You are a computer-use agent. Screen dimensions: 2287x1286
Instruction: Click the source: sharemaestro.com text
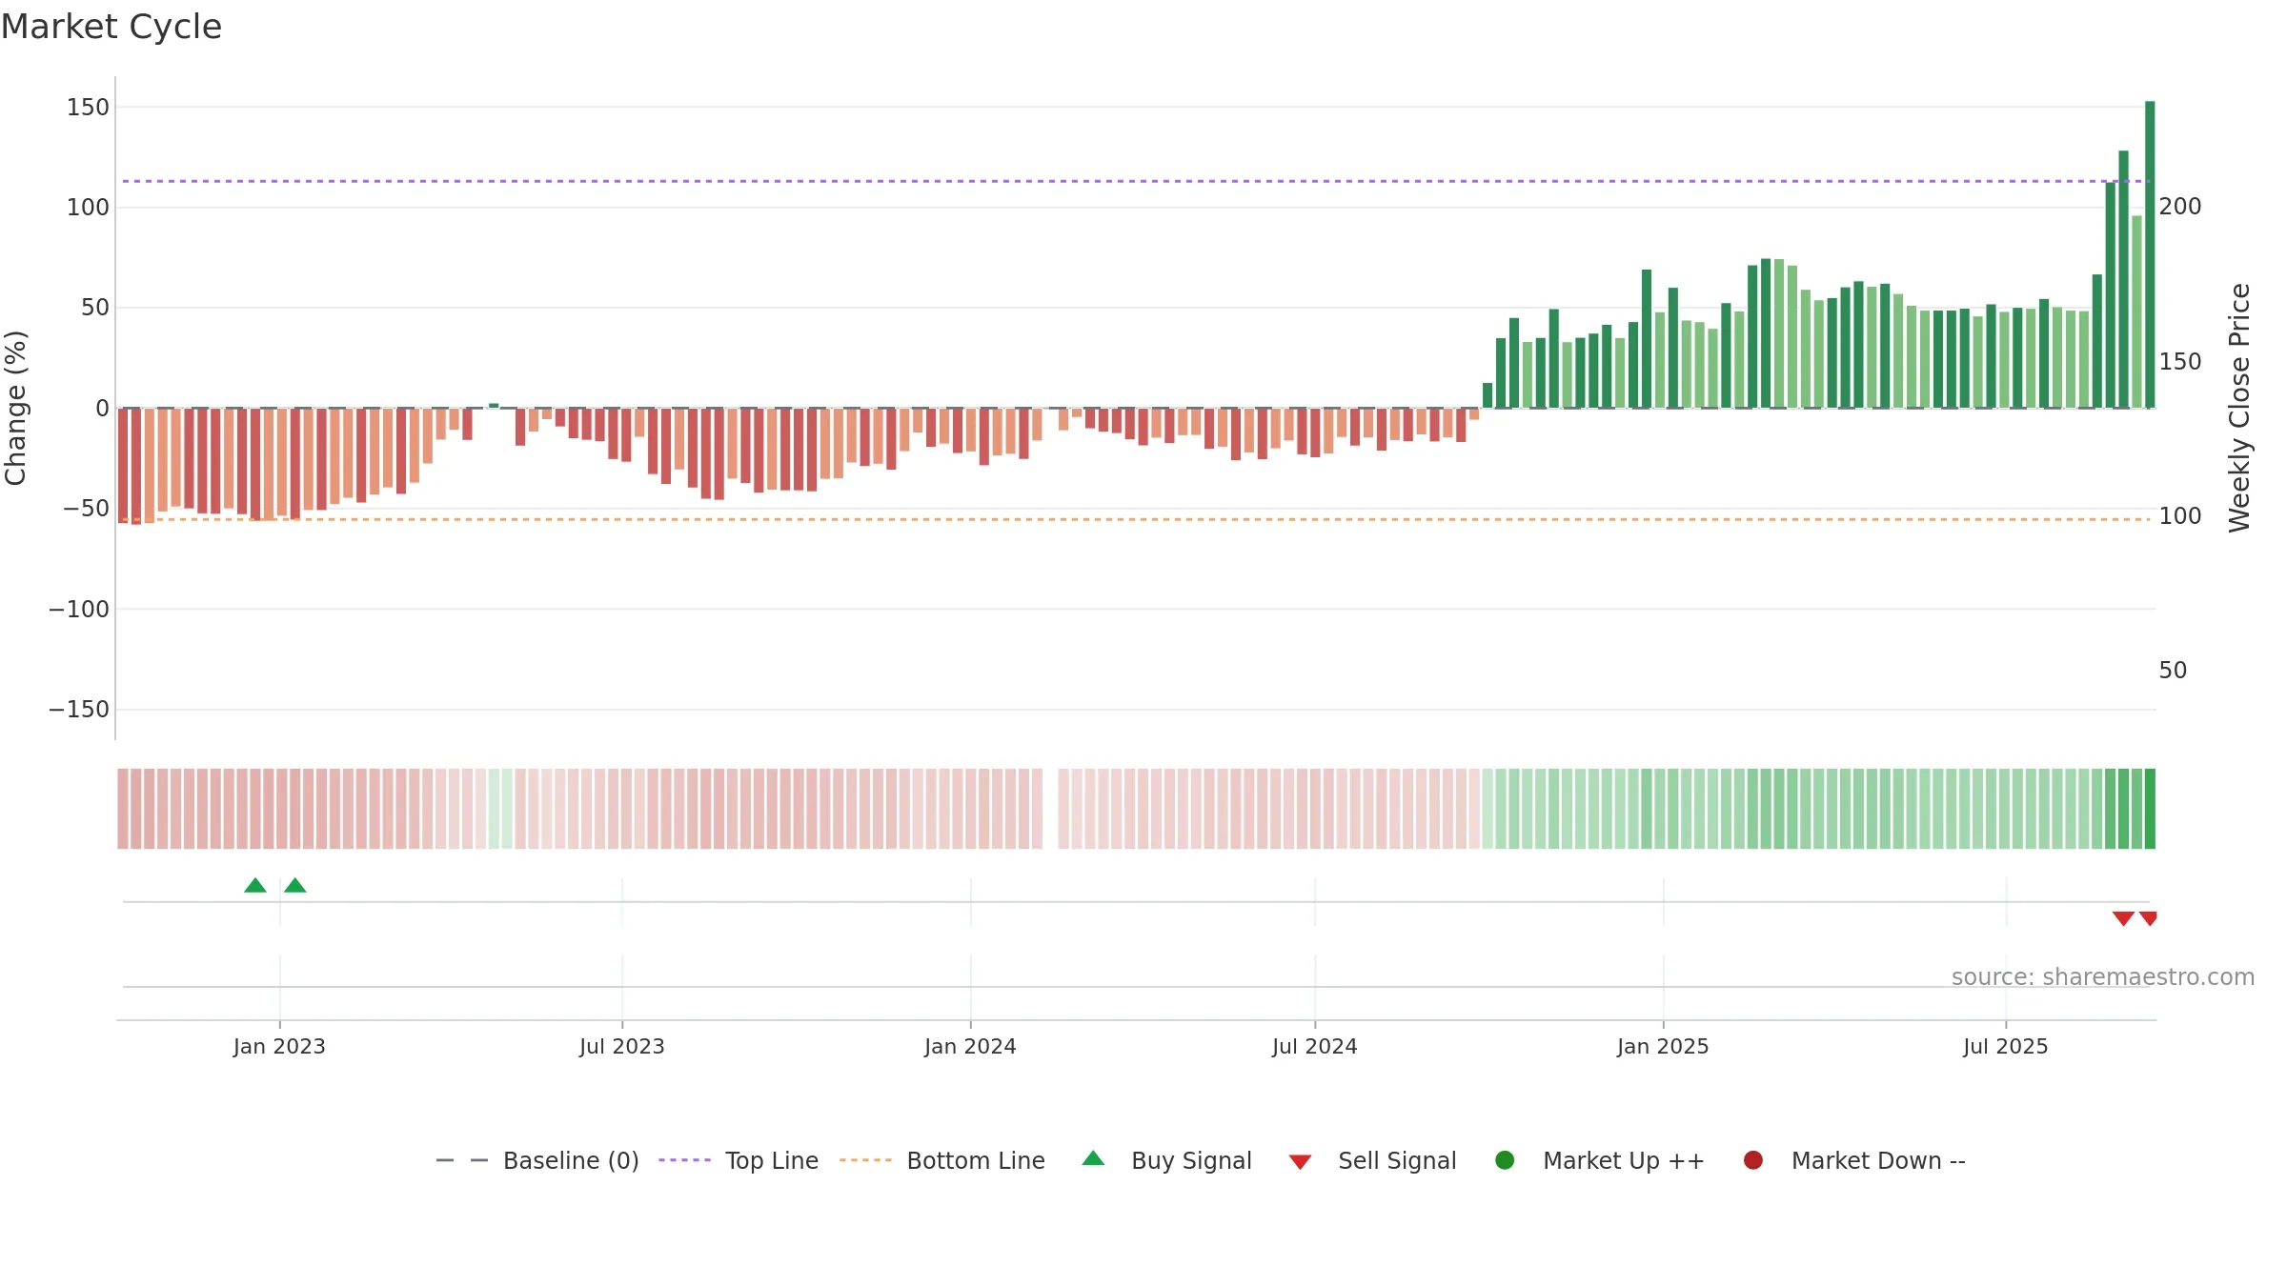pos(2103,977)
